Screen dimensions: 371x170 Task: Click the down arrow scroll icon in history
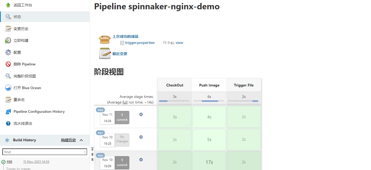(92, 160)
